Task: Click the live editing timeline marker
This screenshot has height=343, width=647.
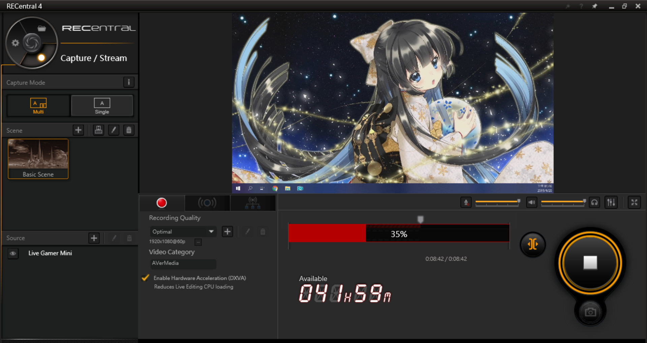Action: (x=421, y=219)
